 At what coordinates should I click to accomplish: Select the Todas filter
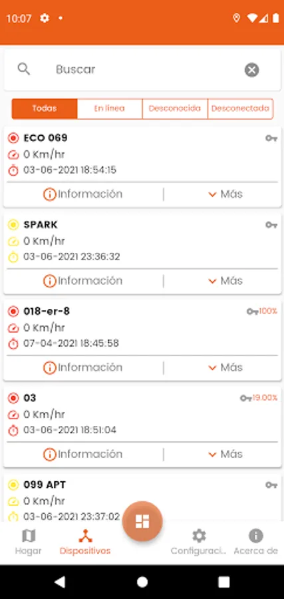(45, 108)
